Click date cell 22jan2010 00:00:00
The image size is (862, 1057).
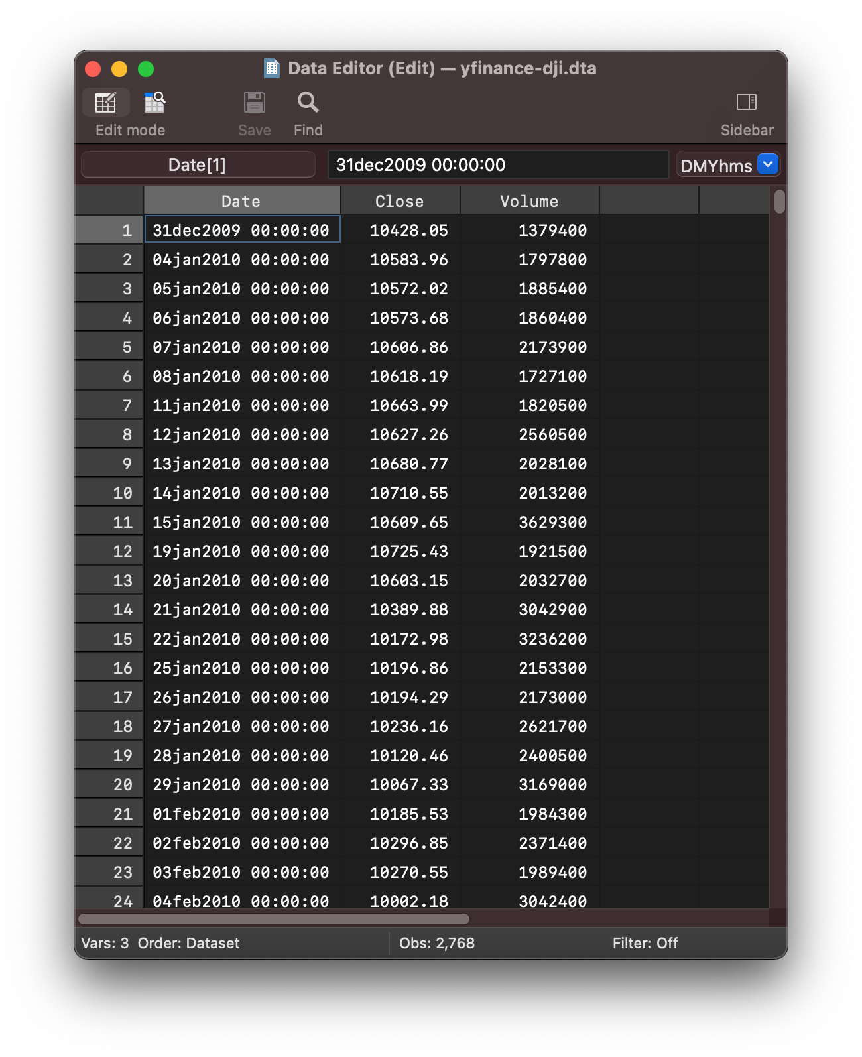pos(242,639)
